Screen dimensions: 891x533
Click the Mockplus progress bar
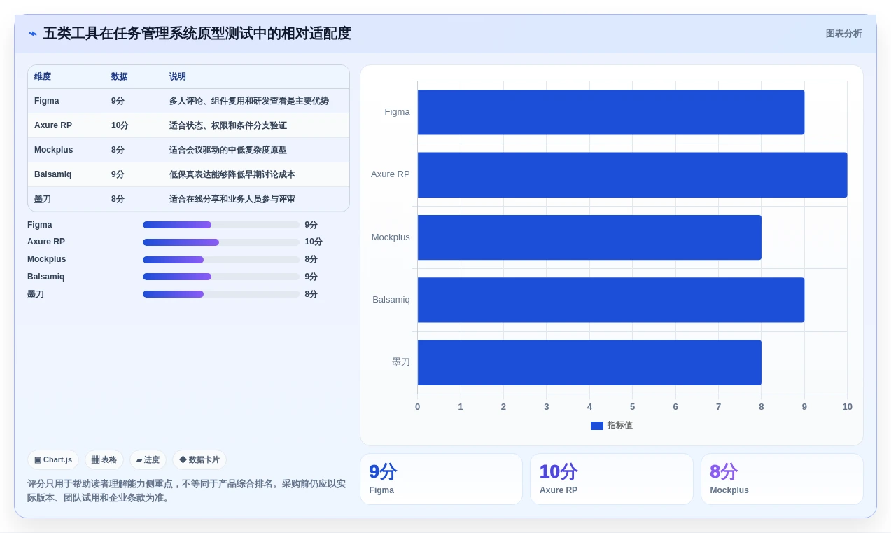(x=221, y=260)
